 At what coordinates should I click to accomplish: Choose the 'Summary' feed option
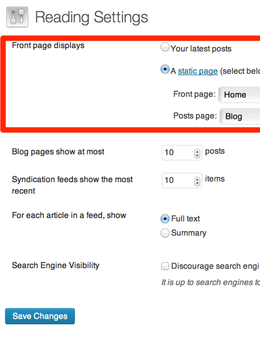(165, 233)
